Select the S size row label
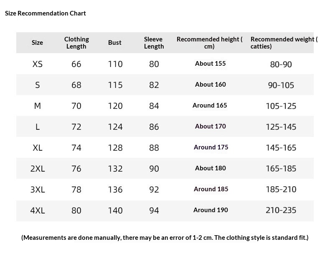 [38, 85]
